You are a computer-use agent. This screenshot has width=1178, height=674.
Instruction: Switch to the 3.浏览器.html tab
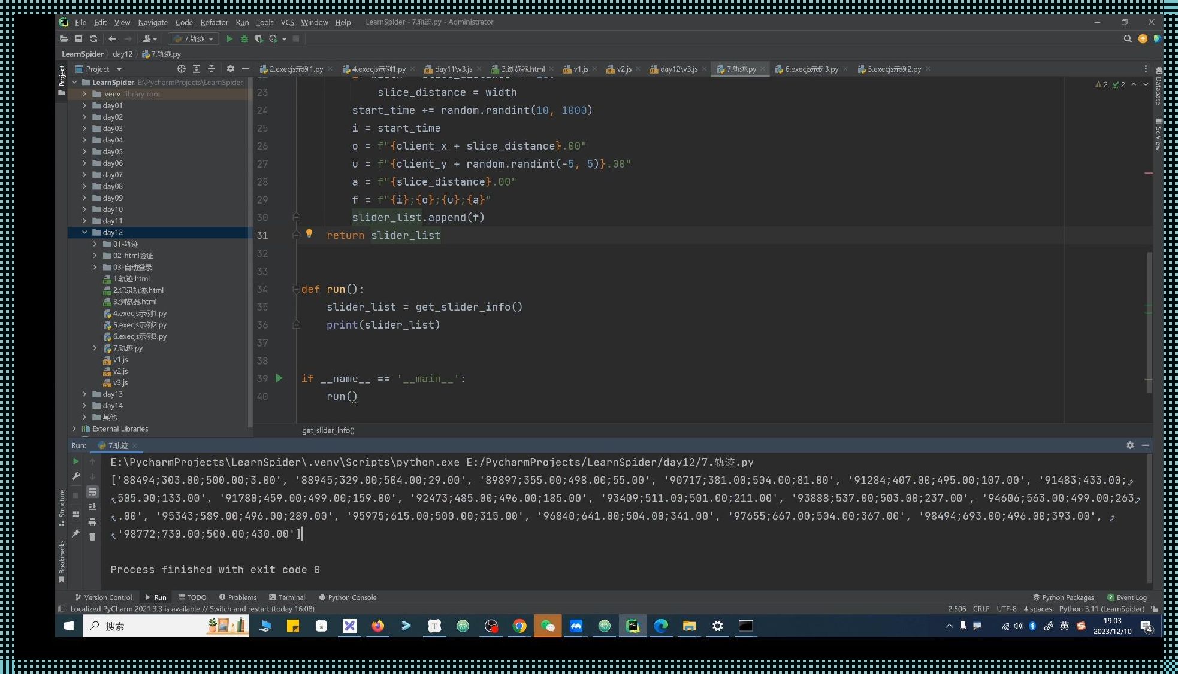522,69
